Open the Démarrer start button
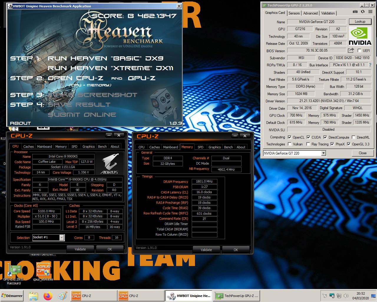377x302 pixels. coord(12,296)
